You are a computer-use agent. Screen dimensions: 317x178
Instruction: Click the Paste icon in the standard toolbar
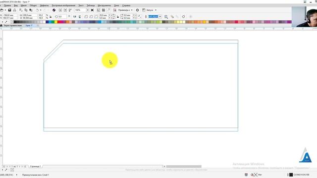click(x=31, y=10)
